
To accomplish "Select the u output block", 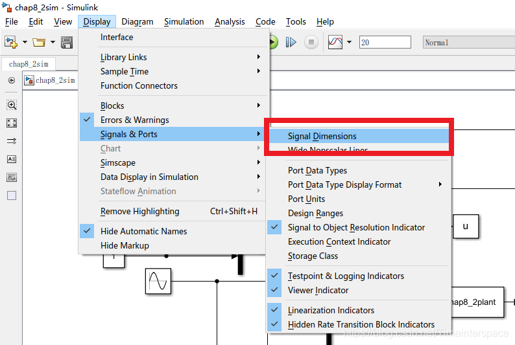I will click(466, 227).
